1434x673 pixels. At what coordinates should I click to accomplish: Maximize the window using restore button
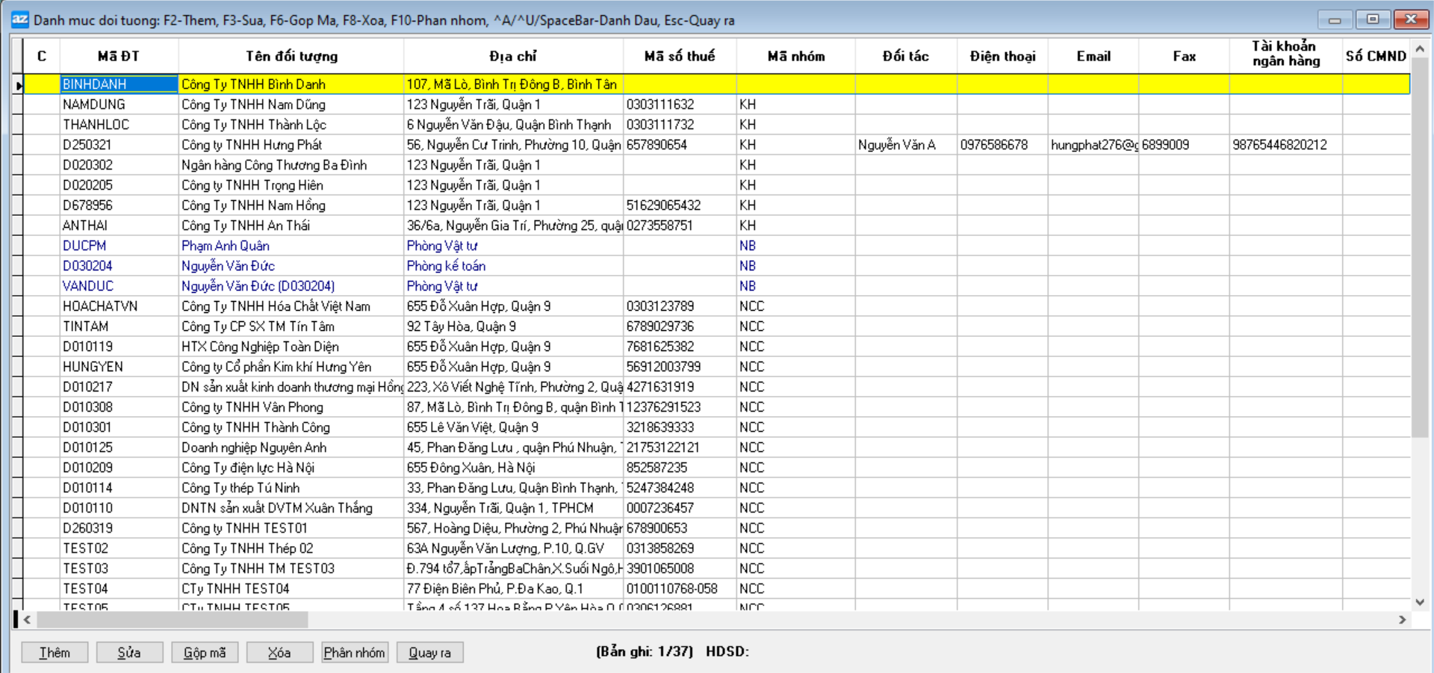(1372, 19)
